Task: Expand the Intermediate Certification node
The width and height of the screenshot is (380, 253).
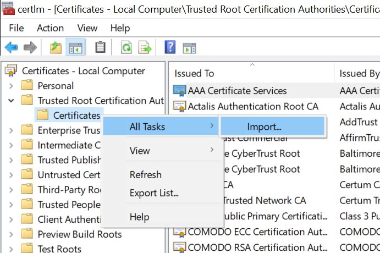Action: pyautogui.click(x=11, y=145)
